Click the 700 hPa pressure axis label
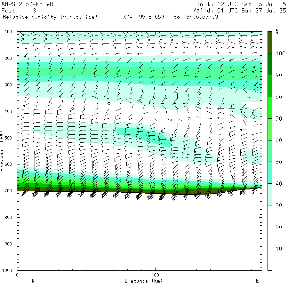Image resolution: width=288 pixels, height=288 pixels. [x=8, y=191]
